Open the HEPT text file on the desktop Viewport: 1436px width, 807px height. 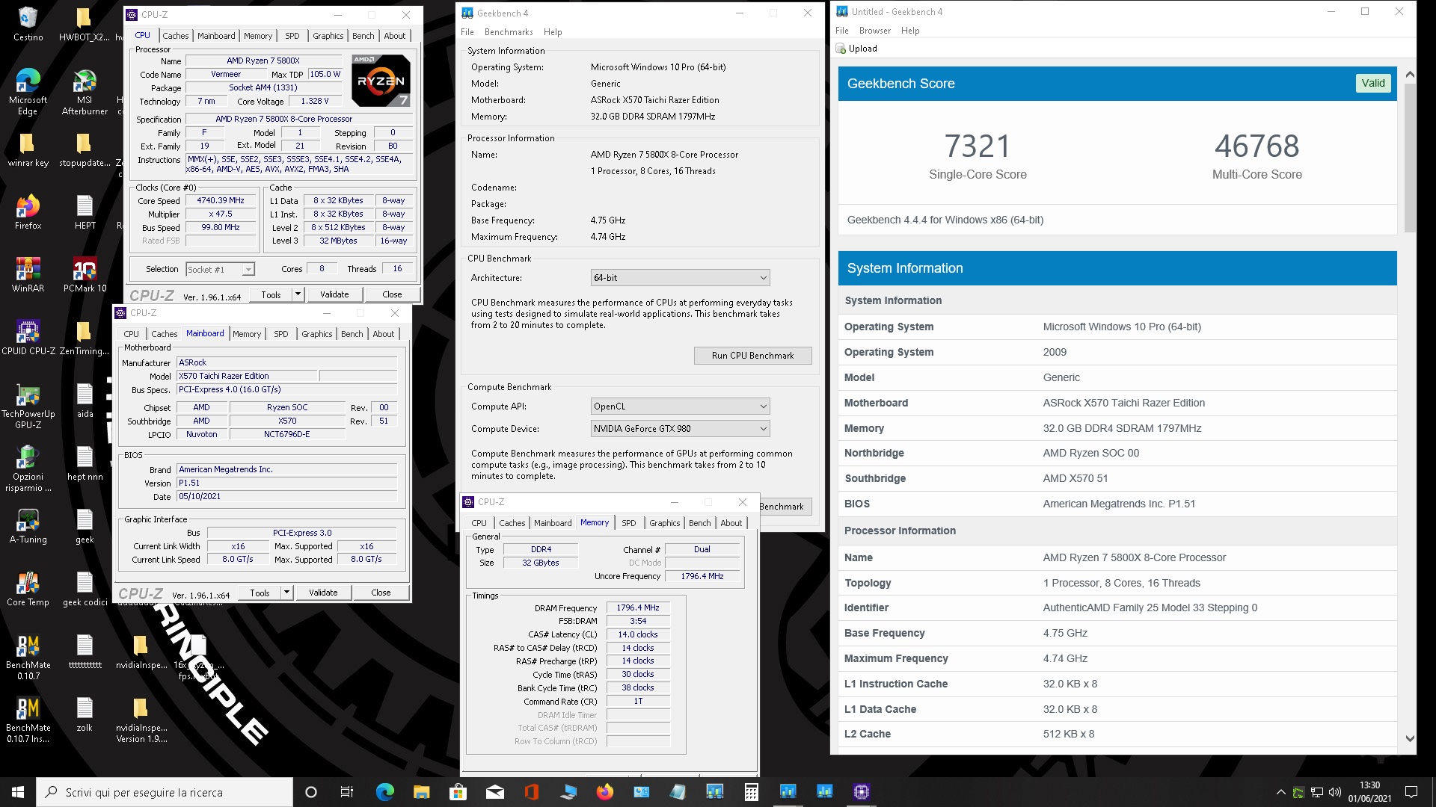pos(85,211)
